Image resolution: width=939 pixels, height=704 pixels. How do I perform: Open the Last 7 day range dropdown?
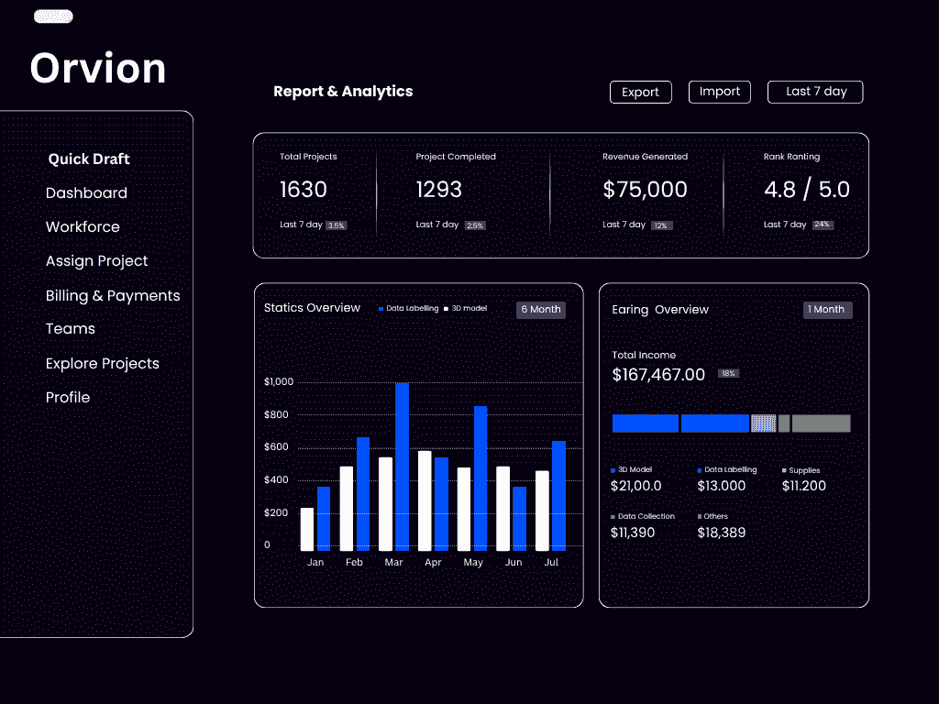[x=815, y=92]
